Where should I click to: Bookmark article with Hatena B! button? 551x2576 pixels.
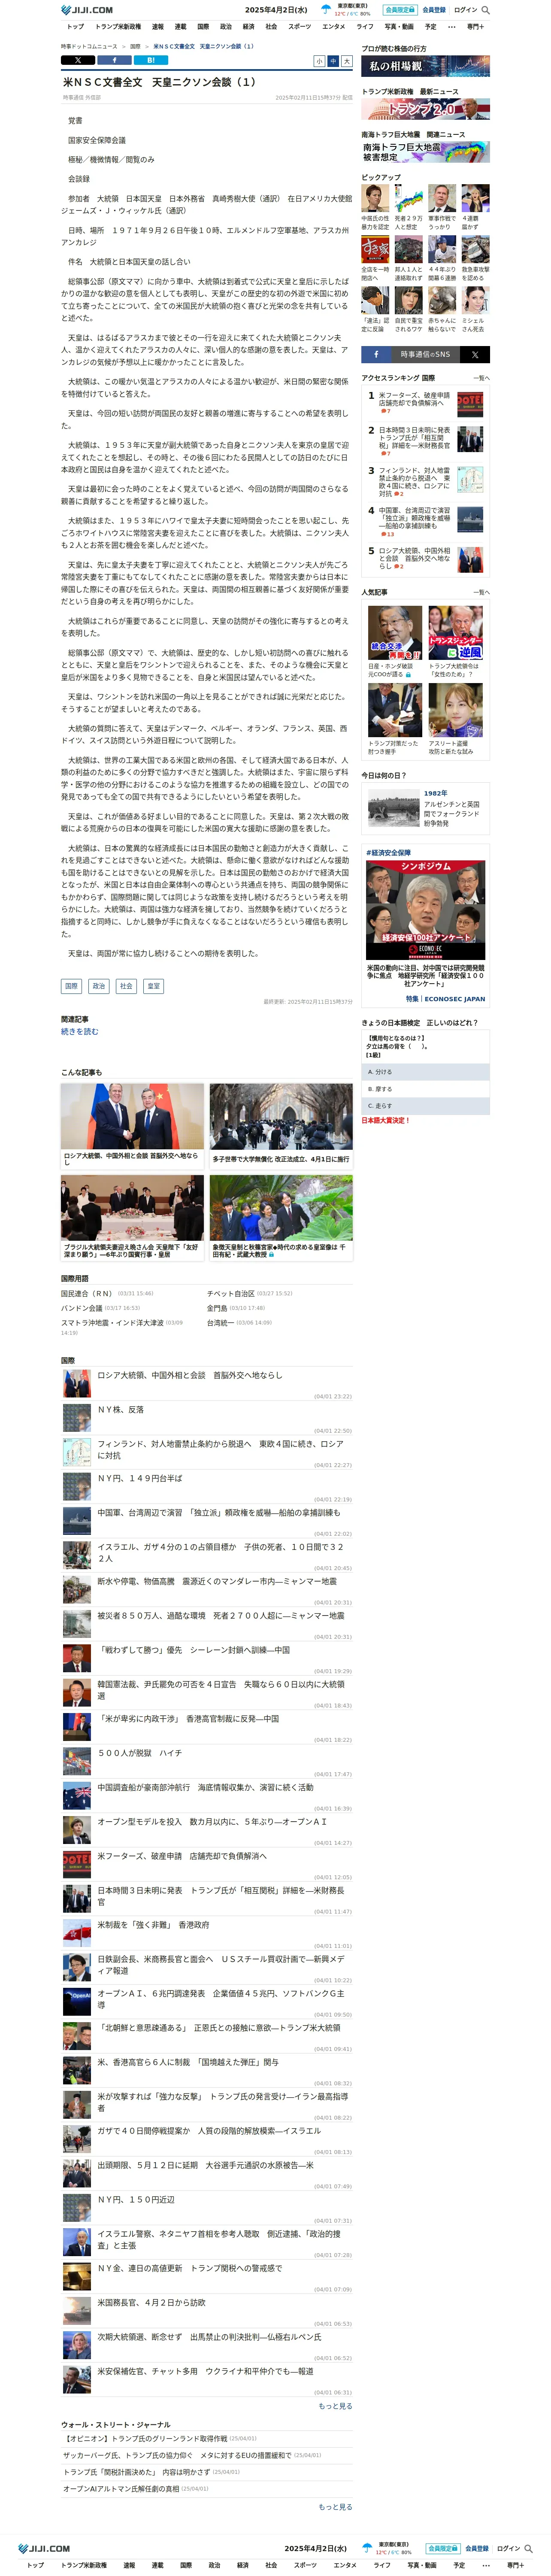tap(150, 60)
